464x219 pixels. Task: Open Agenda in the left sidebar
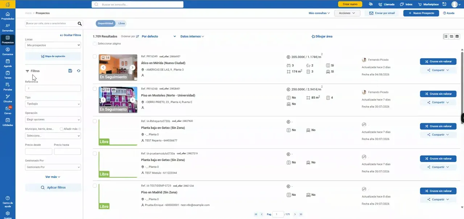pyautogui.click(x=8, y=63)
